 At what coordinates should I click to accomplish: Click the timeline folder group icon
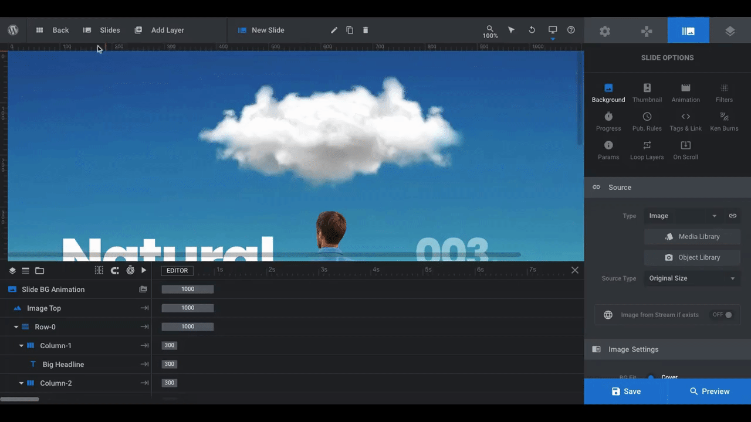pos(39,271)
